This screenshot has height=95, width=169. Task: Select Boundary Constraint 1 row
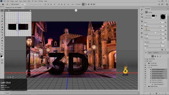(157, 80)
